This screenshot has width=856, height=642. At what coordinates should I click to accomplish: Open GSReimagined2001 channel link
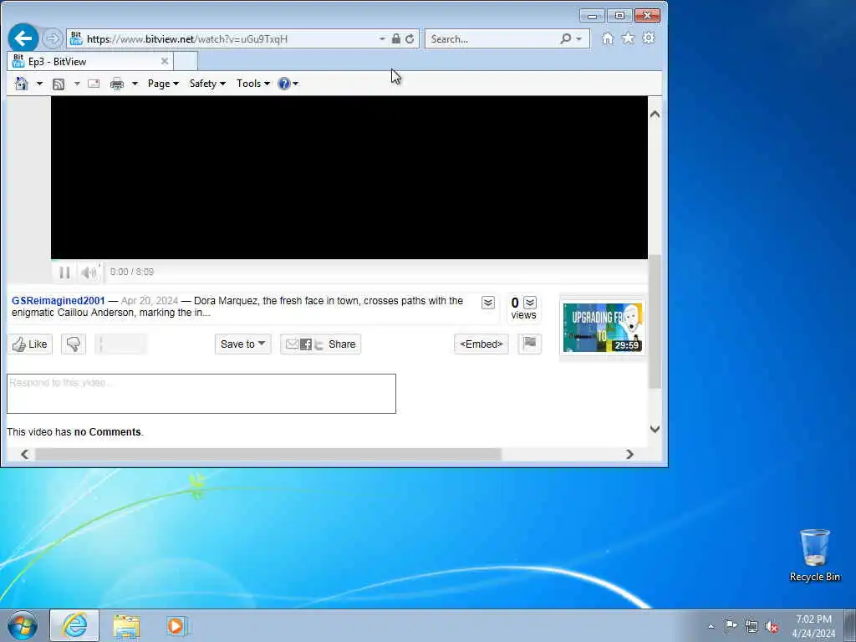click(x=59, y=300)
